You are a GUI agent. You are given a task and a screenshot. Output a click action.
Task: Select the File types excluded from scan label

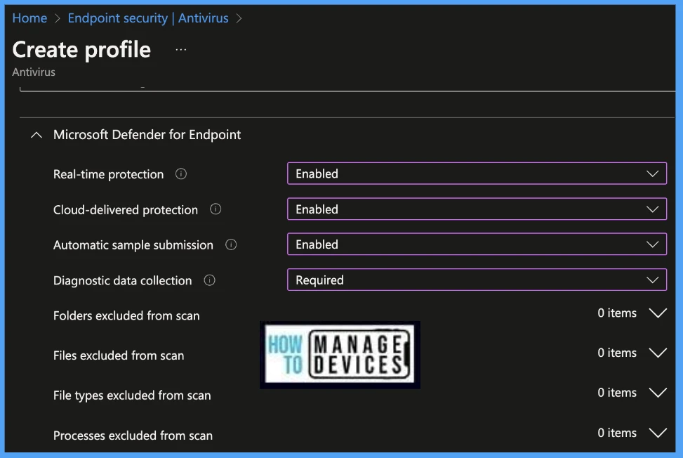[132, 395]
